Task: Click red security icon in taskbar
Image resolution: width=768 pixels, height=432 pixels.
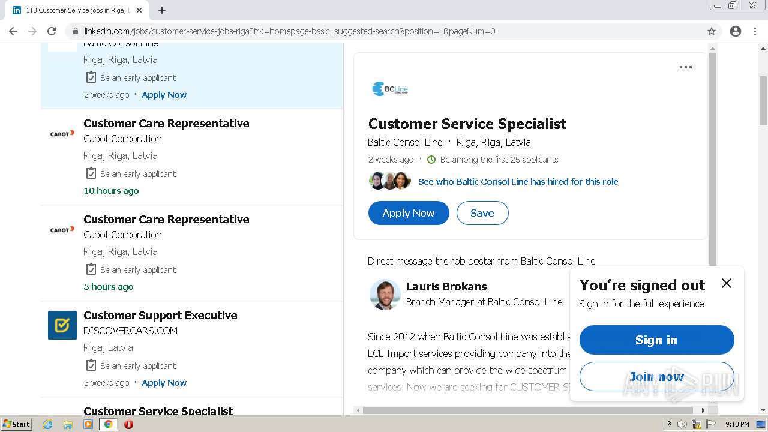Action: (x=128, y=424)
